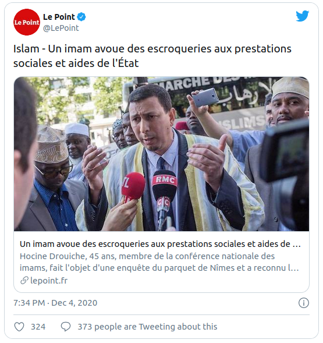Click the 7:34 PM · Dec 4, 2020 timestamp
323x343 pixels.
click(55, 303)
